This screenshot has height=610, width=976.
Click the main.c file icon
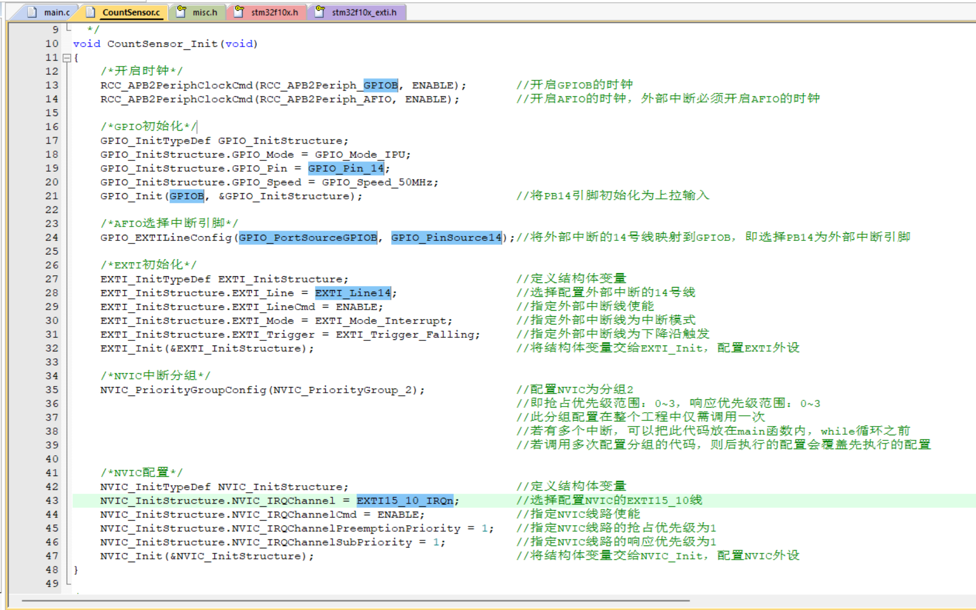pos(32,12)
